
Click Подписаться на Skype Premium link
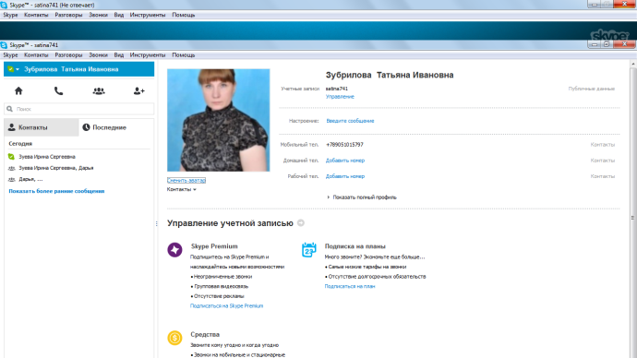point(227,305)
